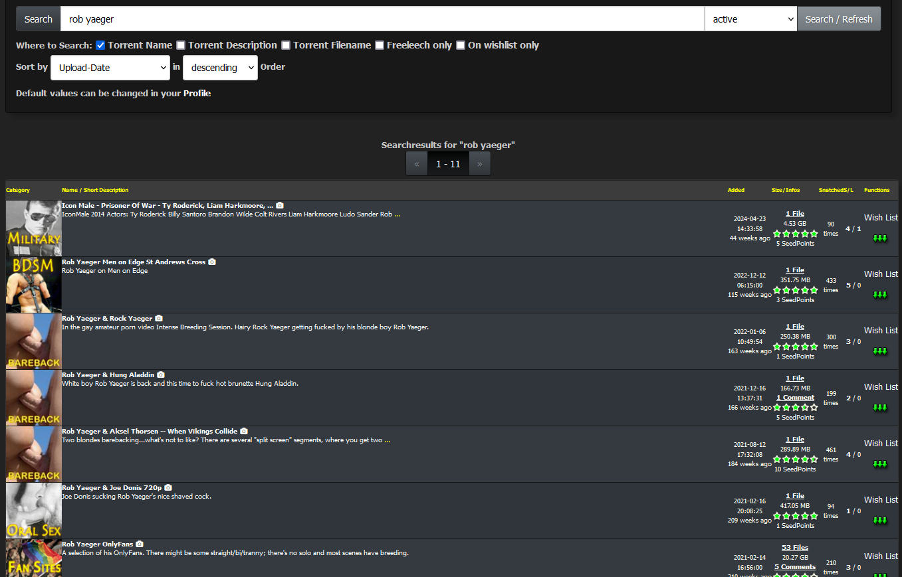Viewport: 902px width, 577px height.
Task: Click the download arrows for the 351.75 MB torrent
Action: (880, 294)
